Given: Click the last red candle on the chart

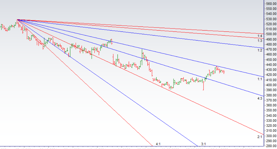Looking at the screenshot, I should tap(224, 72).
